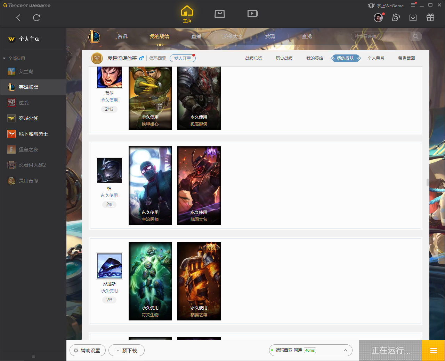This screenshot has width=445, height=361.
Task: Open the gift box icon
Action: point(430,17)
